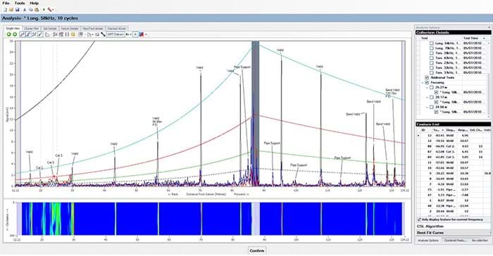Click the WRT Datum button

[116, 34]
